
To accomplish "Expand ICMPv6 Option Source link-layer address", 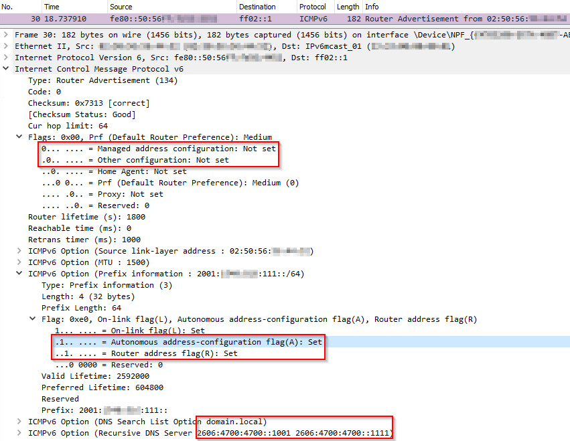I will [19, 251].
